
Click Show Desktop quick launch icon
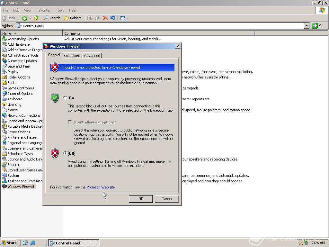tap(25, 243)
